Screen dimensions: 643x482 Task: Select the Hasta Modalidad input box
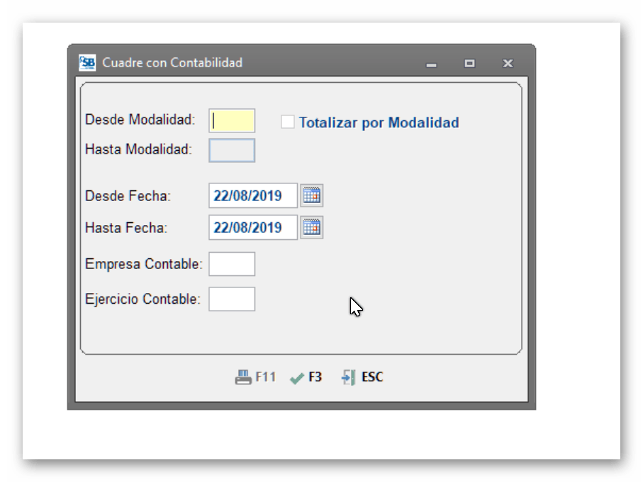[230, 149]
